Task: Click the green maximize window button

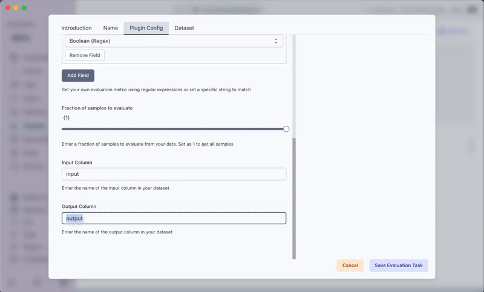Action: [x=24, y=8]
